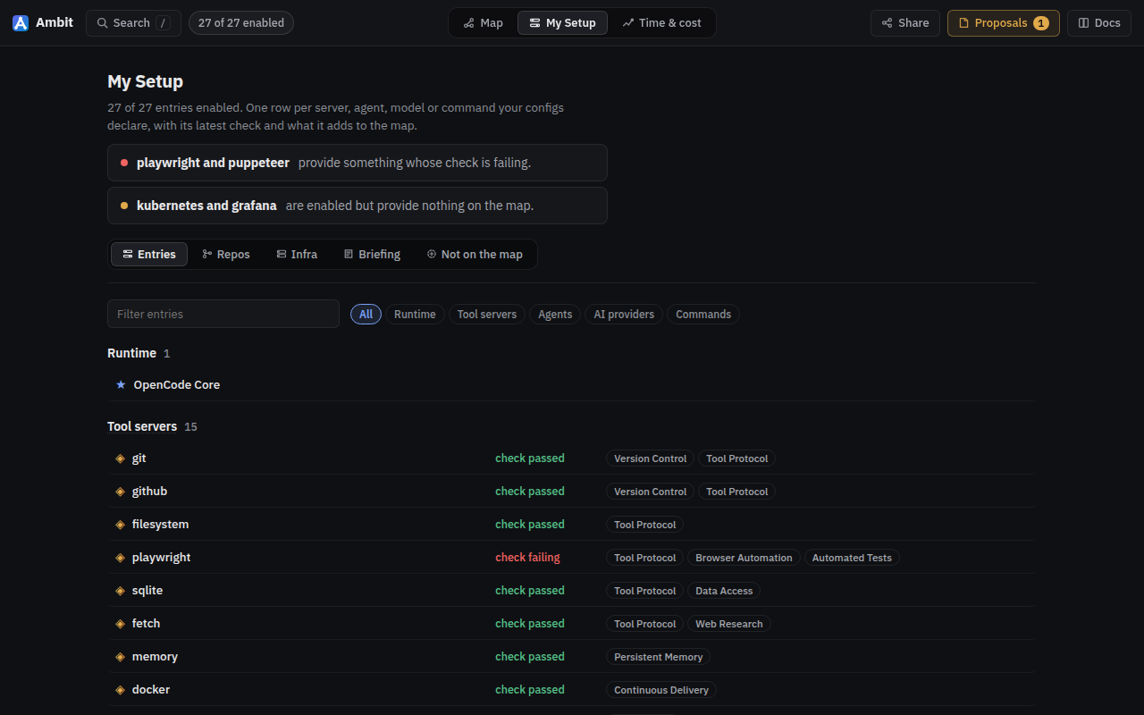Click the Browser Automation tag on playwright
The width and height of the screenshot is (1144, 715).
pos(744,558)
